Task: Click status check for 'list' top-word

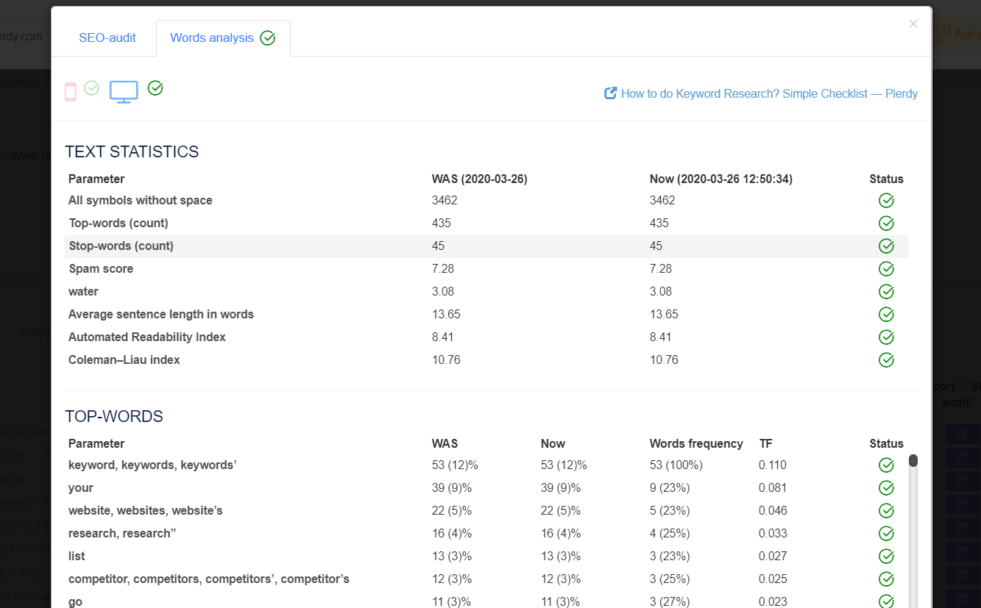Action: click(886, 557)
